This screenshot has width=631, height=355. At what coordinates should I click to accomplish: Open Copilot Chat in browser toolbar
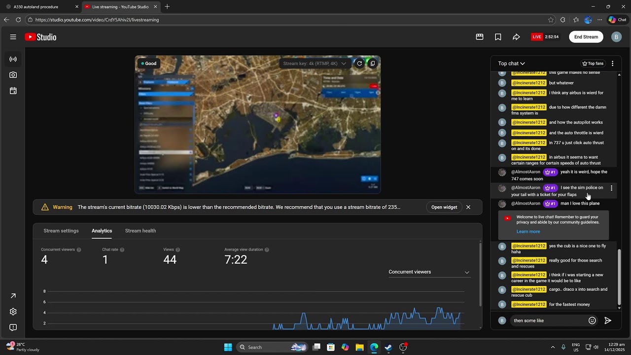point(617,20)
